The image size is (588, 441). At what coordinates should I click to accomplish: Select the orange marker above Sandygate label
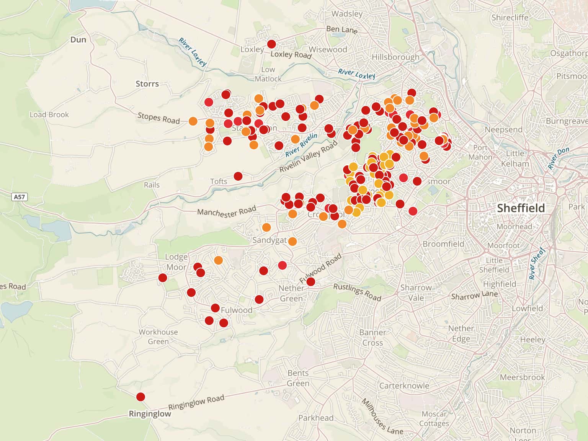pyautogui.click(x=266, y=227)
